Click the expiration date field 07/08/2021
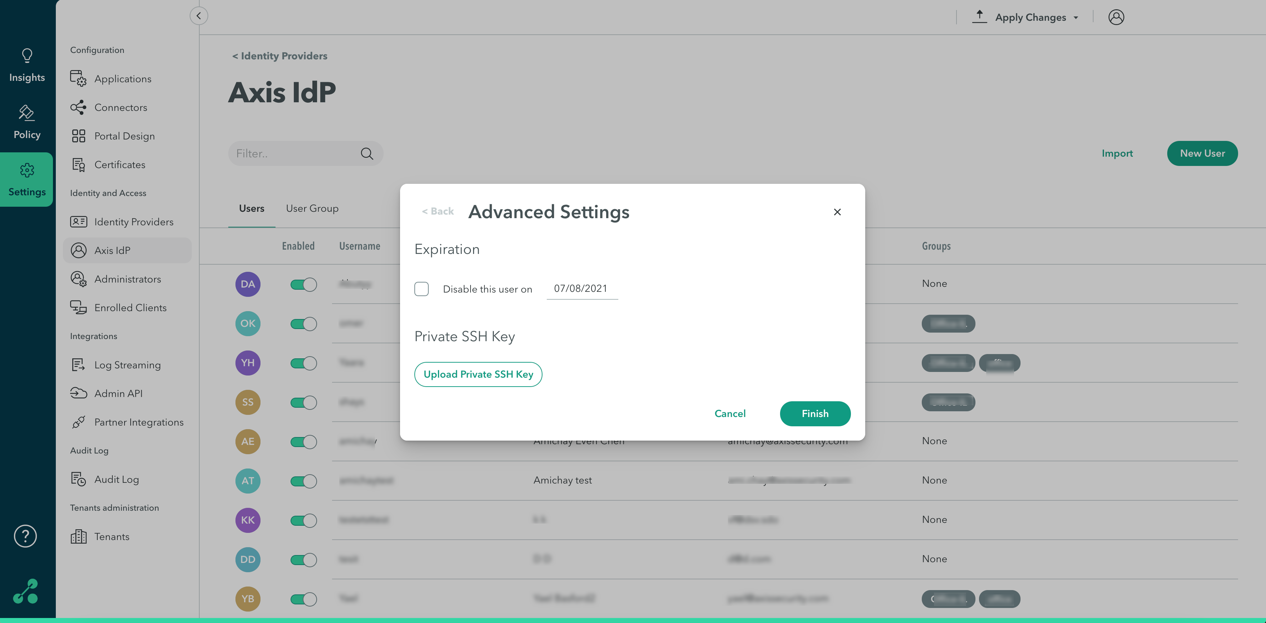The width and height of the screenshot is (1266, 623). click(x=581, y=288)
